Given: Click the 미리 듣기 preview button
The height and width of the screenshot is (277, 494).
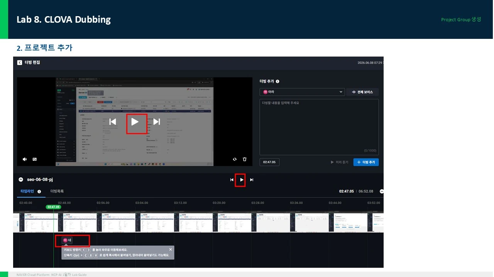Looking at the screenshot, I should (340, 162).
